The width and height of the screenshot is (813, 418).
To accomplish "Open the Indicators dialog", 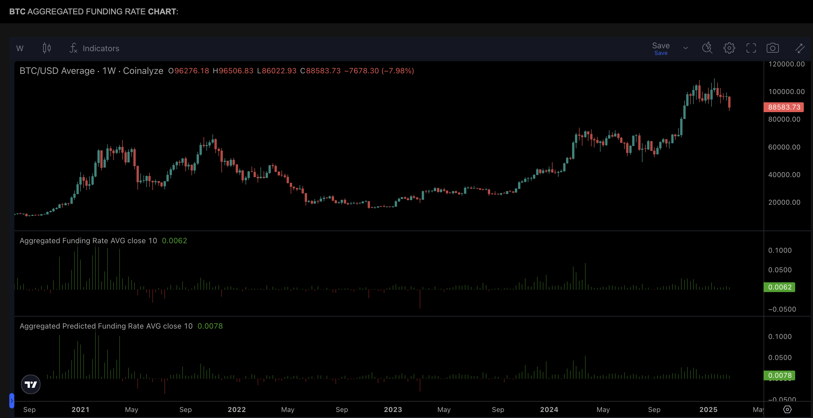I will (94, 48).
